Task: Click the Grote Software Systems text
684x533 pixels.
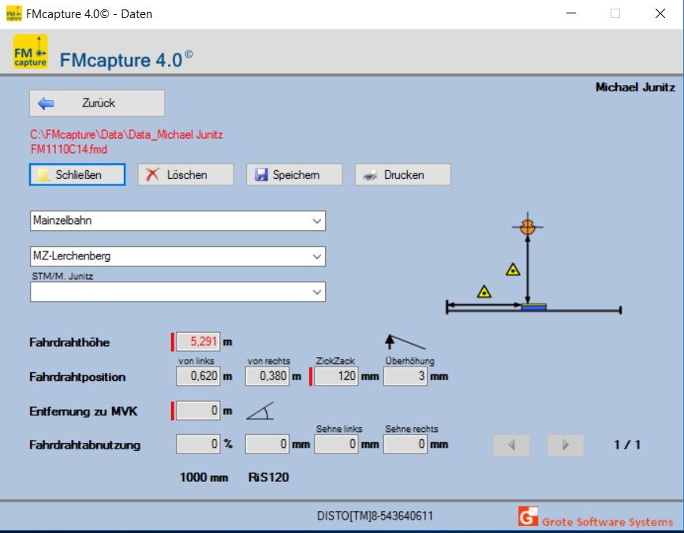Action: pos(607,522)
